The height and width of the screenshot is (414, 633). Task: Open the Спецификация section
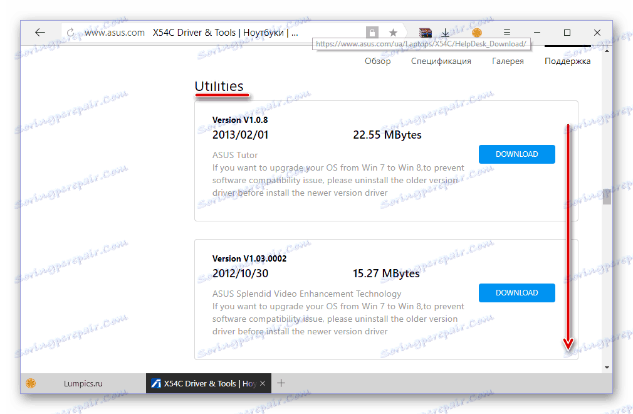point(441,61)
